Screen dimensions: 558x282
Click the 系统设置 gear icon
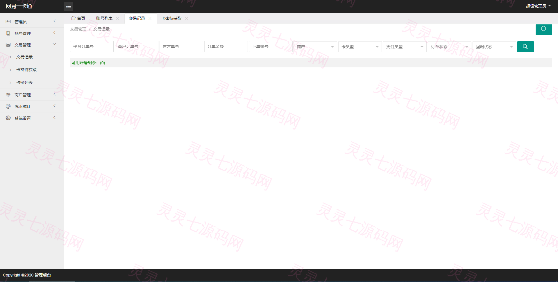point(8,118)
